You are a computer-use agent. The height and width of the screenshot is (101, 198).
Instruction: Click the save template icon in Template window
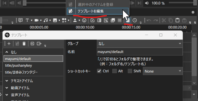click(x=17, y=44)
